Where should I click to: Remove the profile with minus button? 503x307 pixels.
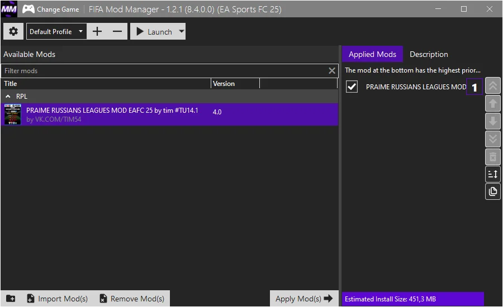point(117,31)
